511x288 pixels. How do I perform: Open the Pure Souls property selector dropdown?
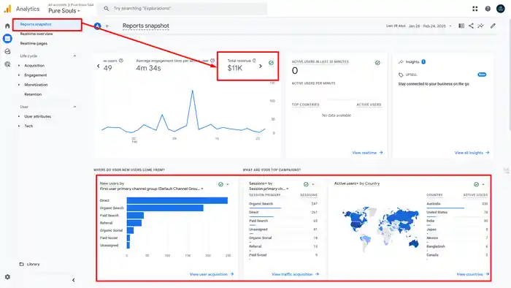(x=64, y=11)
